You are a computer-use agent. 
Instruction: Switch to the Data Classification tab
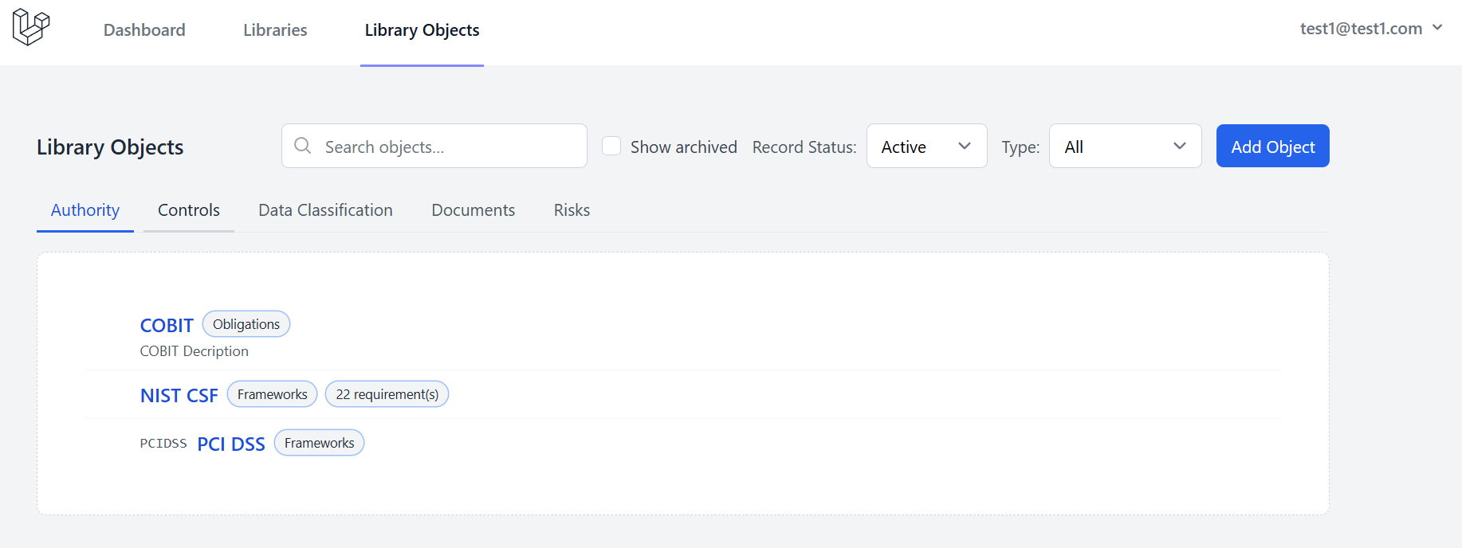pyautogui.click(x=325, y=210)
